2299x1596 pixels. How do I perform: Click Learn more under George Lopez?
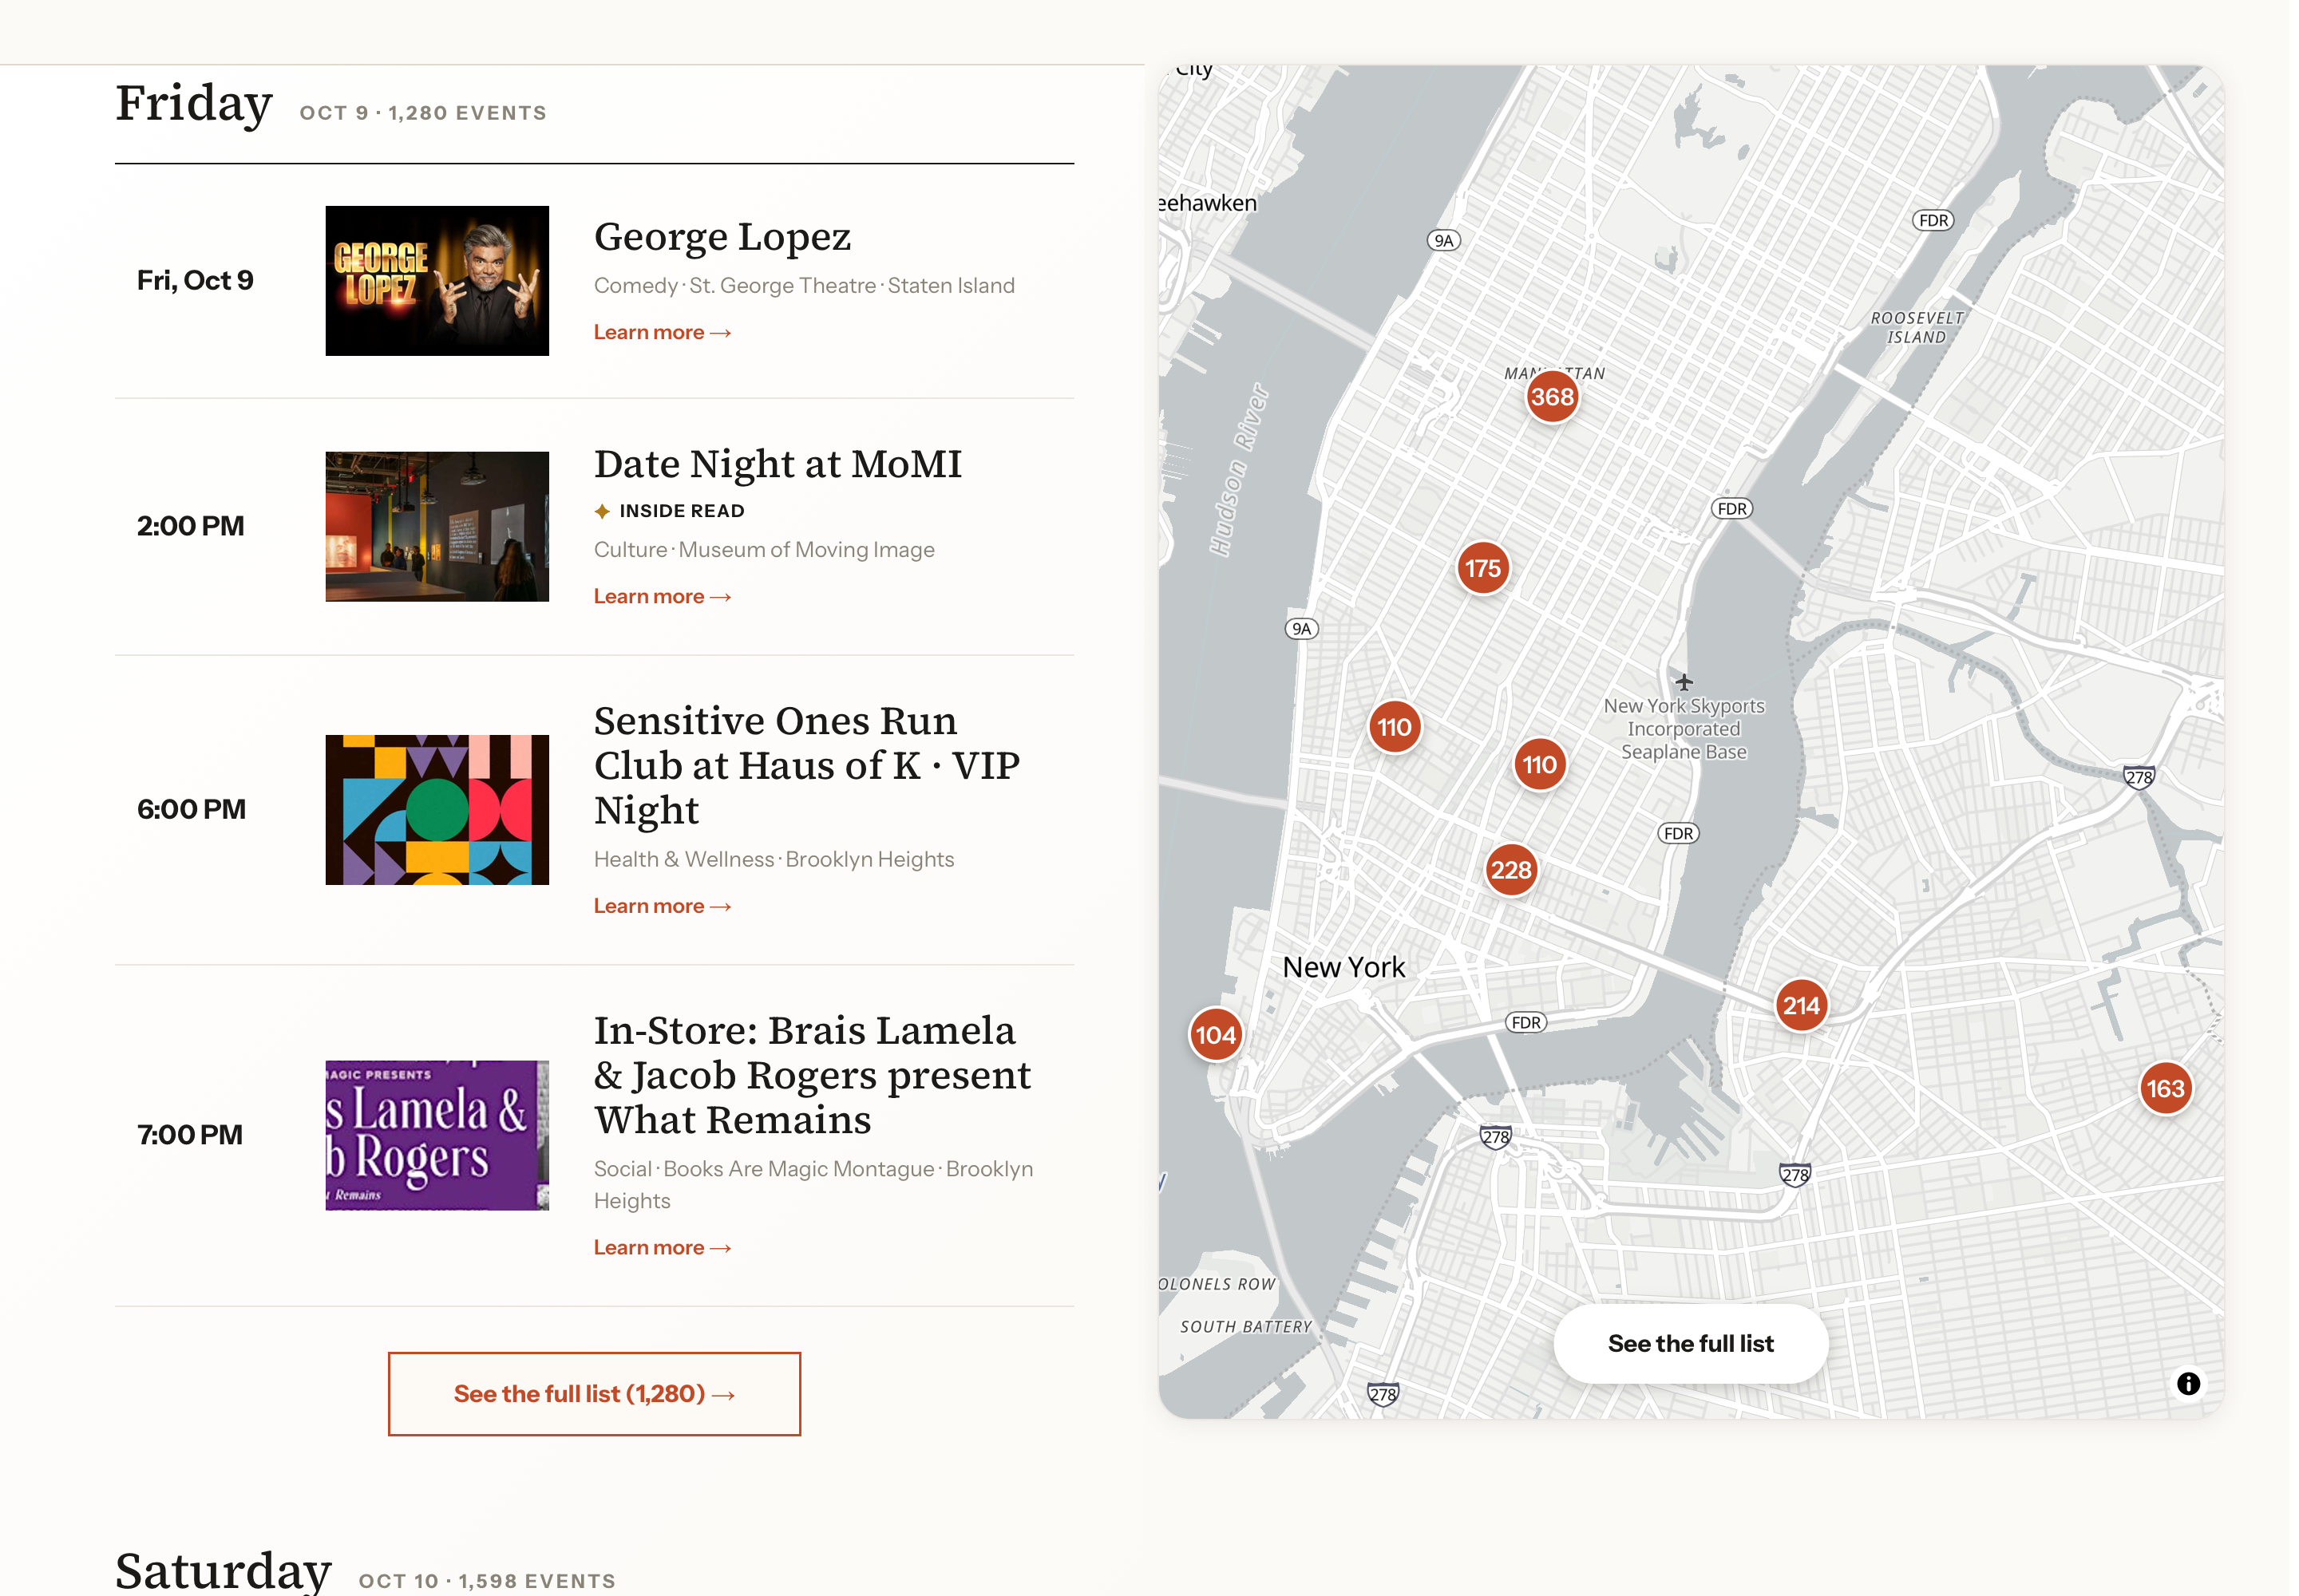tap(661, 332)
